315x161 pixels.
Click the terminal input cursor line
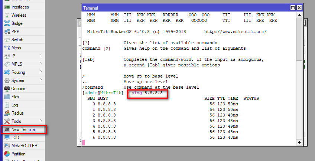(149, 143)
